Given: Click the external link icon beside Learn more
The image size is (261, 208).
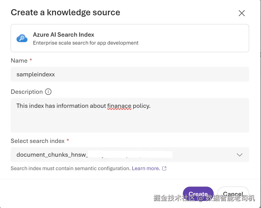Looking at the screenshot, I should [x=164, y=168].
